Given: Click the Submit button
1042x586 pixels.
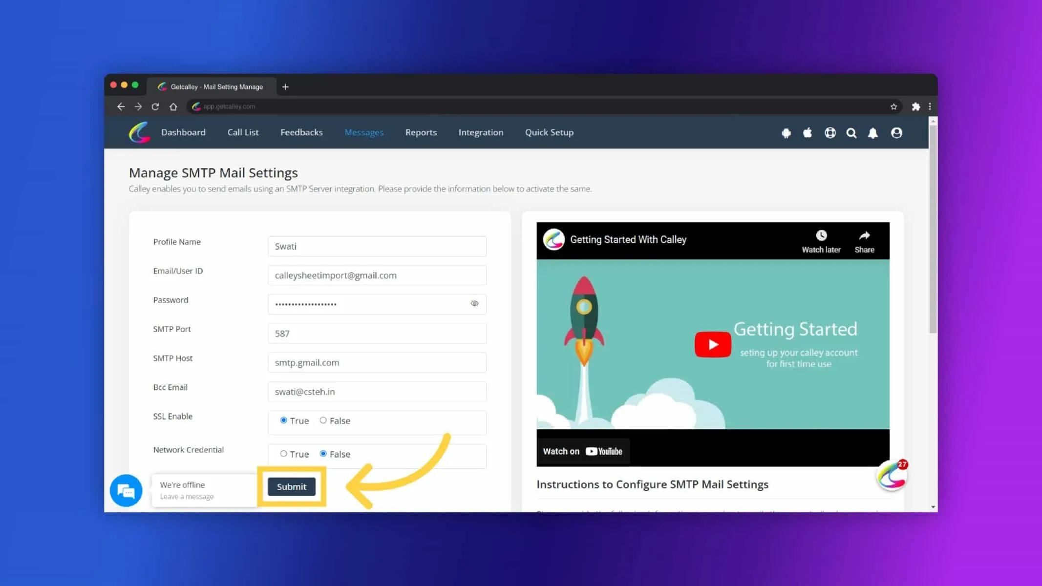Looking at the screenshot, I should click(x=292, y=486).
